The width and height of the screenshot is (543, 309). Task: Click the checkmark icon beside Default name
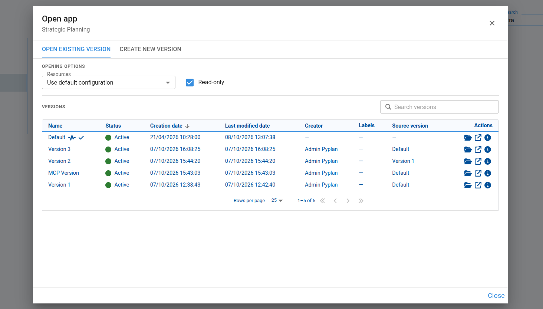click(81, 138)
